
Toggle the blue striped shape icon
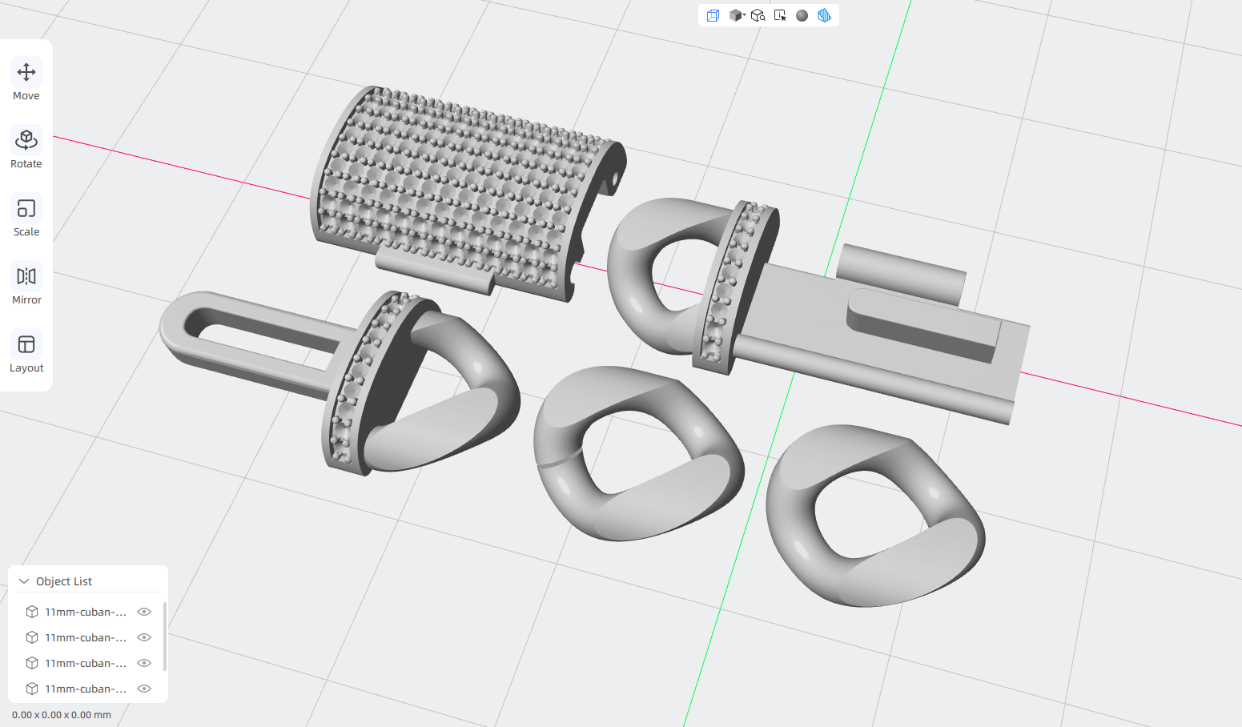[824, 15]
